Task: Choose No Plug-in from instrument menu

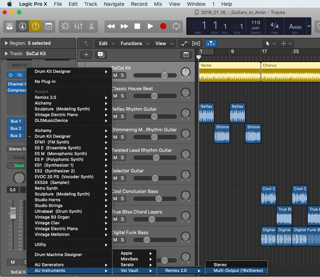Action: [69, 82]
